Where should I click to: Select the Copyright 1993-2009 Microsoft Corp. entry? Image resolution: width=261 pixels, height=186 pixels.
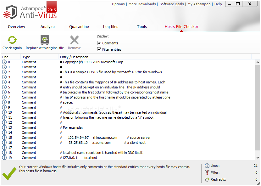(92, 62)
